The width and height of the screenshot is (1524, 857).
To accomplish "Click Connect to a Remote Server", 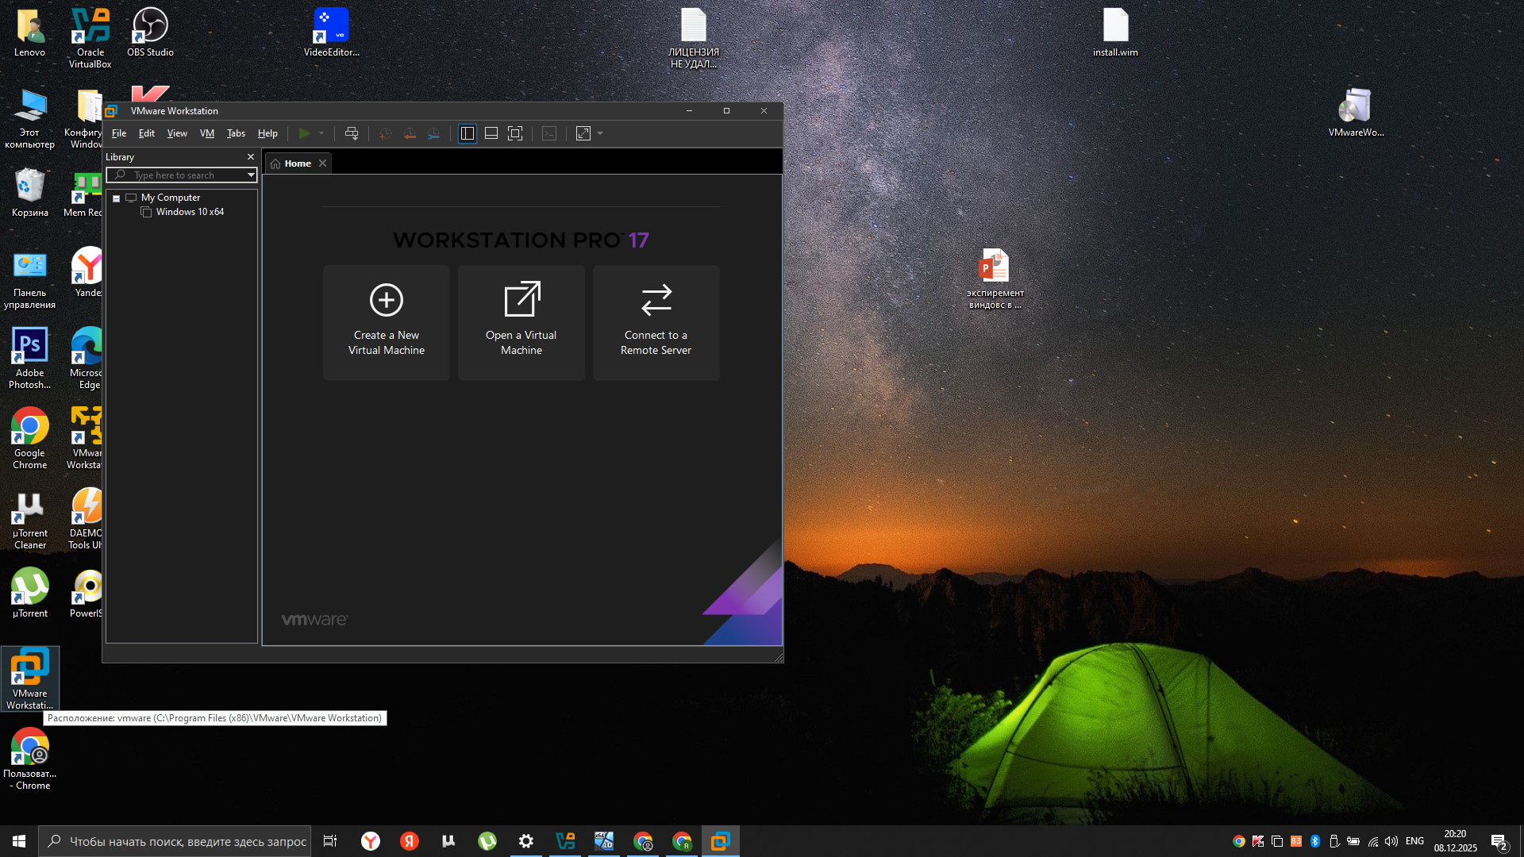I will tap(656, 322).
